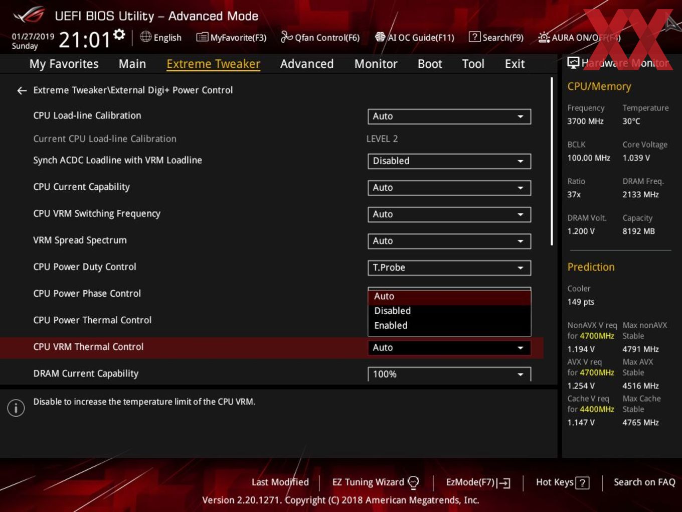682x512 pixels.
Task: Select the Extreme Tweaker tab
Action: point(213,64)
